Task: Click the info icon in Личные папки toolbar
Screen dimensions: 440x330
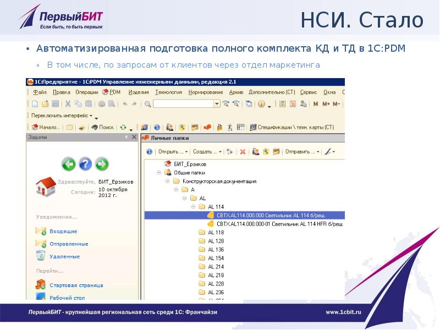Action: 149,151
